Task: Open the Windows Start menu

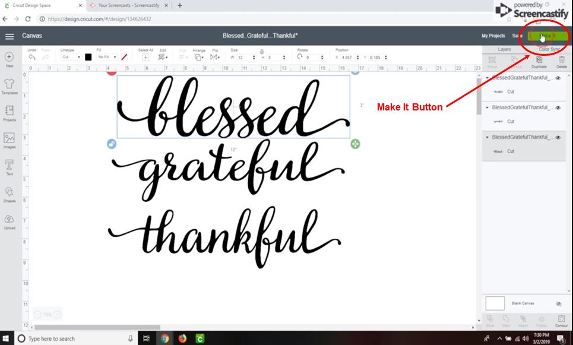Action: coord(6,338)
